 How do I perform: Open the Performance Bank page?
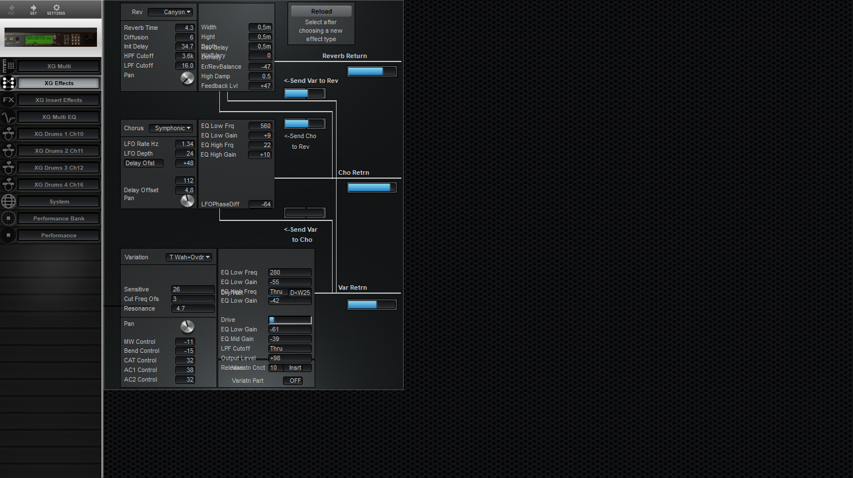click(x=59, y=219)
